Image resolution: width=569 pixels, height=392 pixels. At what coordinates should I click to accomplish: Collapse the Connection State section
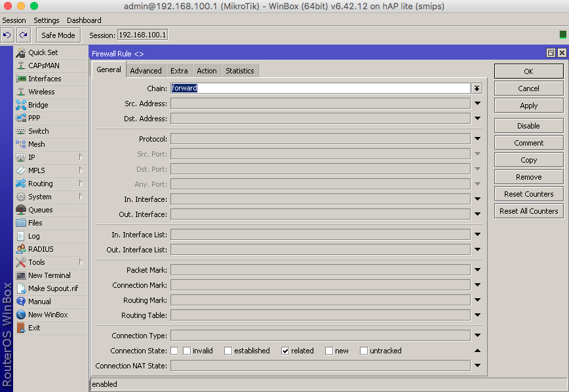pos(477,351)
